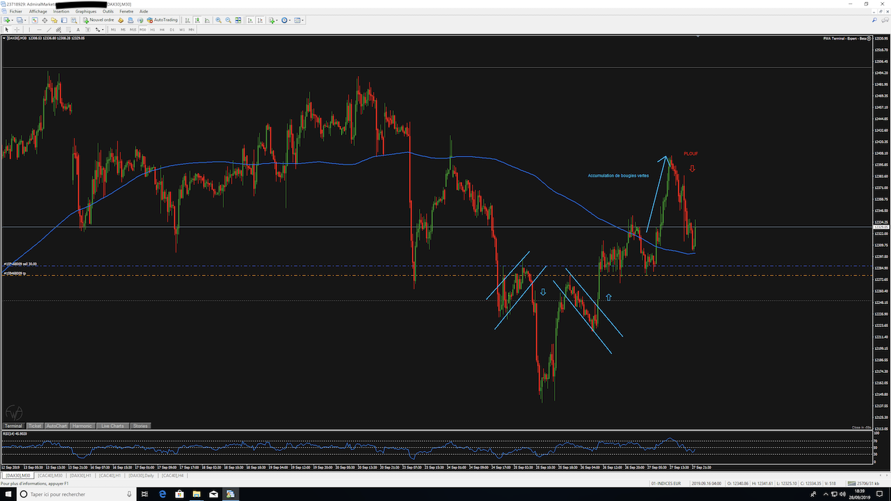
Task: Switch chart to bar chart style
Action: coord(187,20)
